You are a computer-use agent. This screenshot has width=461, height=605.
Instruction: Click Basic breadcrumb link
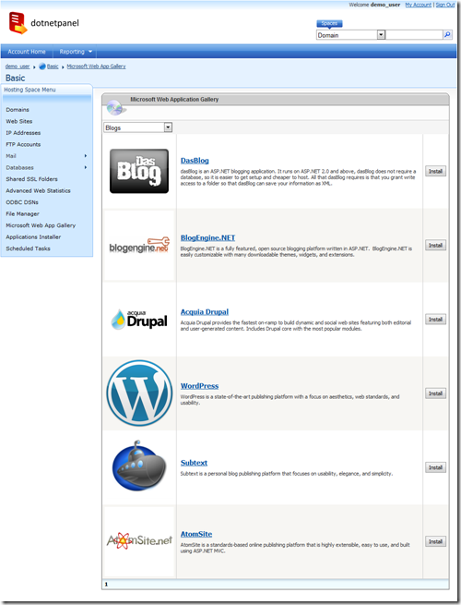[x=53, y=67]
